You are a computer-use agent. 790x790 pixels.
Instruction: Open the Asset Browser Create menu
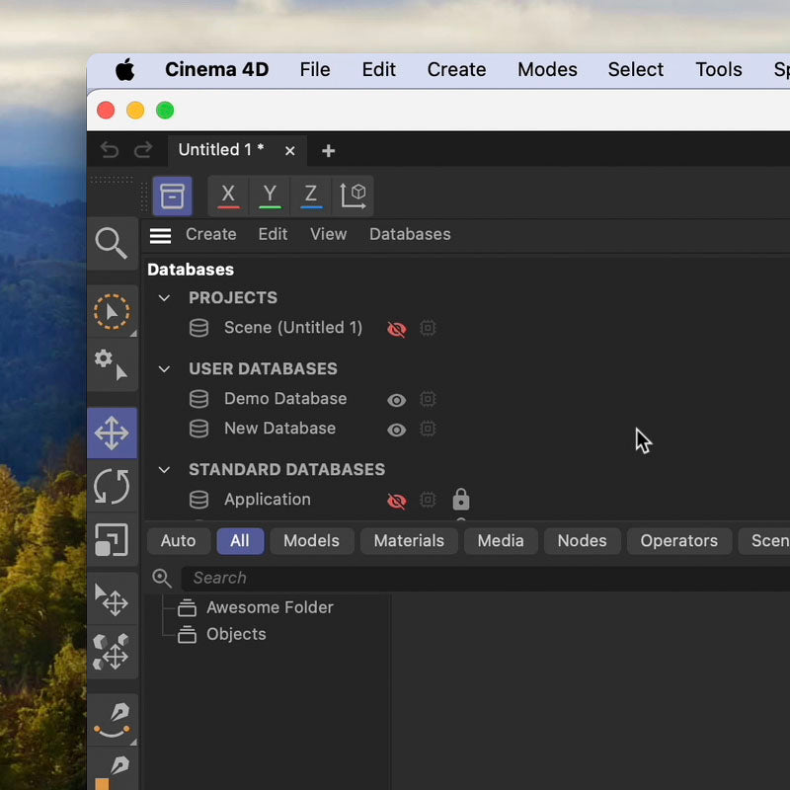pyautogui.click(x=210, y=234)
